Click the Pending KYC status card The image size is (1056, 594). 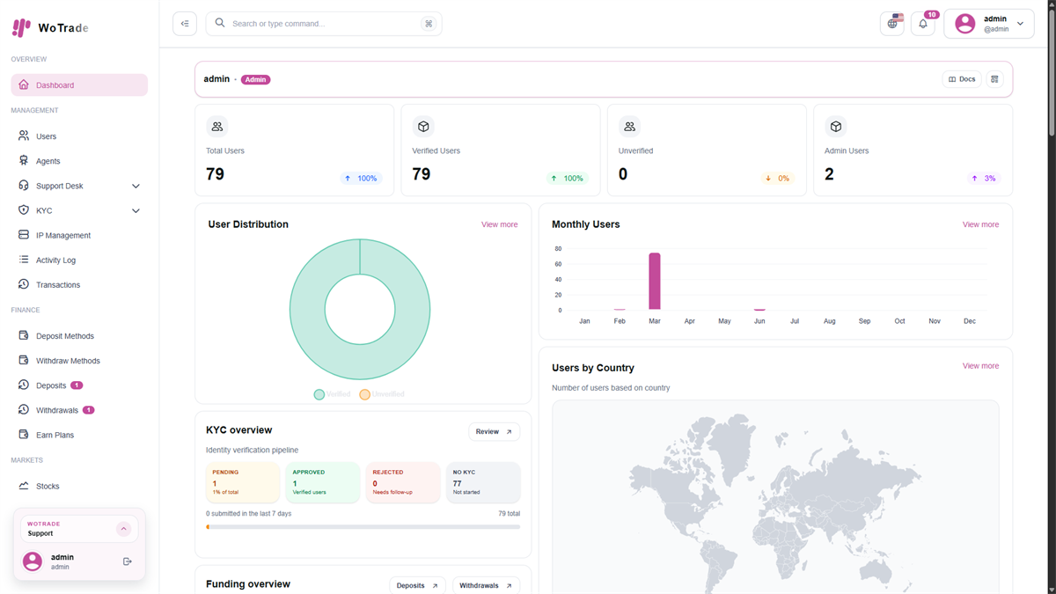(243, 482)
